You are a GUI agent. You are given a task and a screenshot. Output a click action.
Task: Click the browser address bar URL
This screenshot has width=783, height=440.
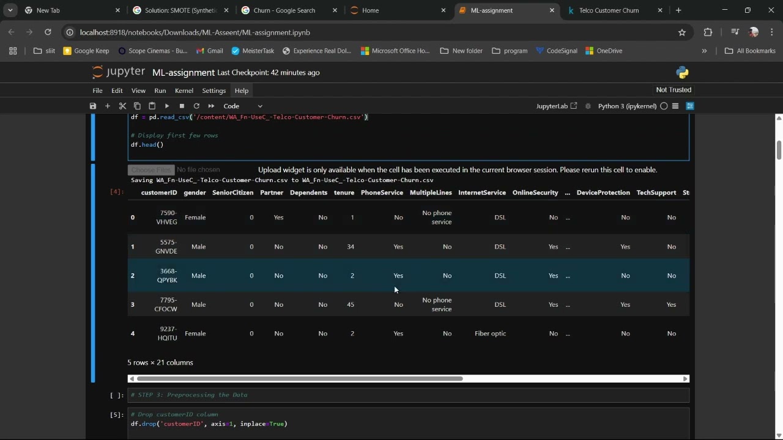point(195,32)
